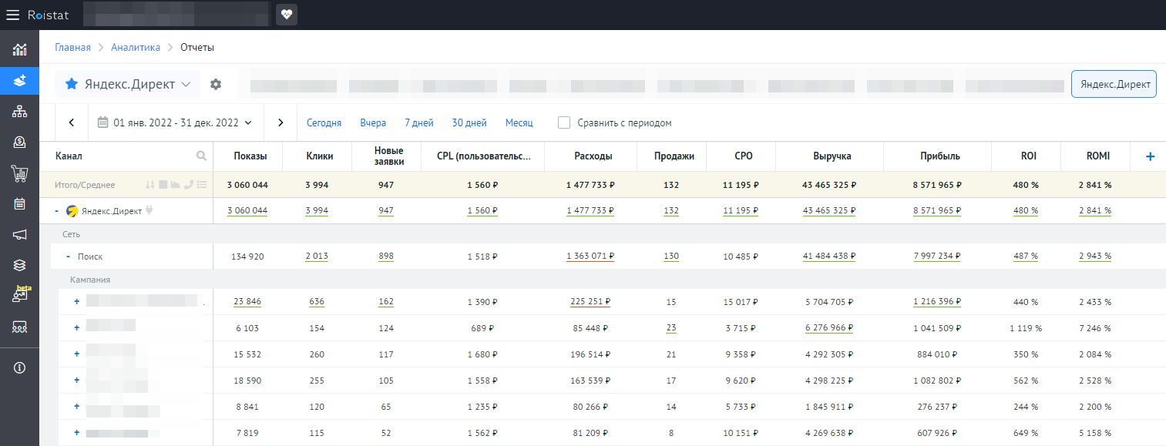Screen dimensions: 1166x446
Task: Add a column with the blue plus icon
Action: coord(1150,156)
